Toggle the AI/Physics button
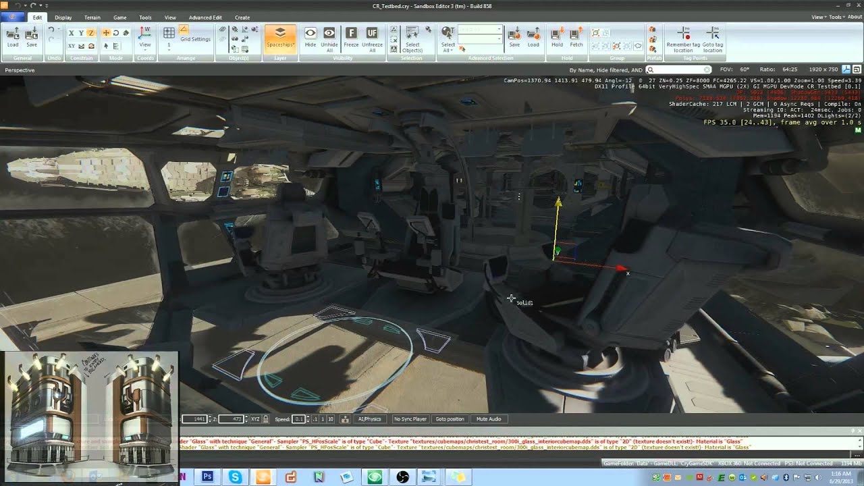Viewport: 864px width, 486px height. click(370, 419)
